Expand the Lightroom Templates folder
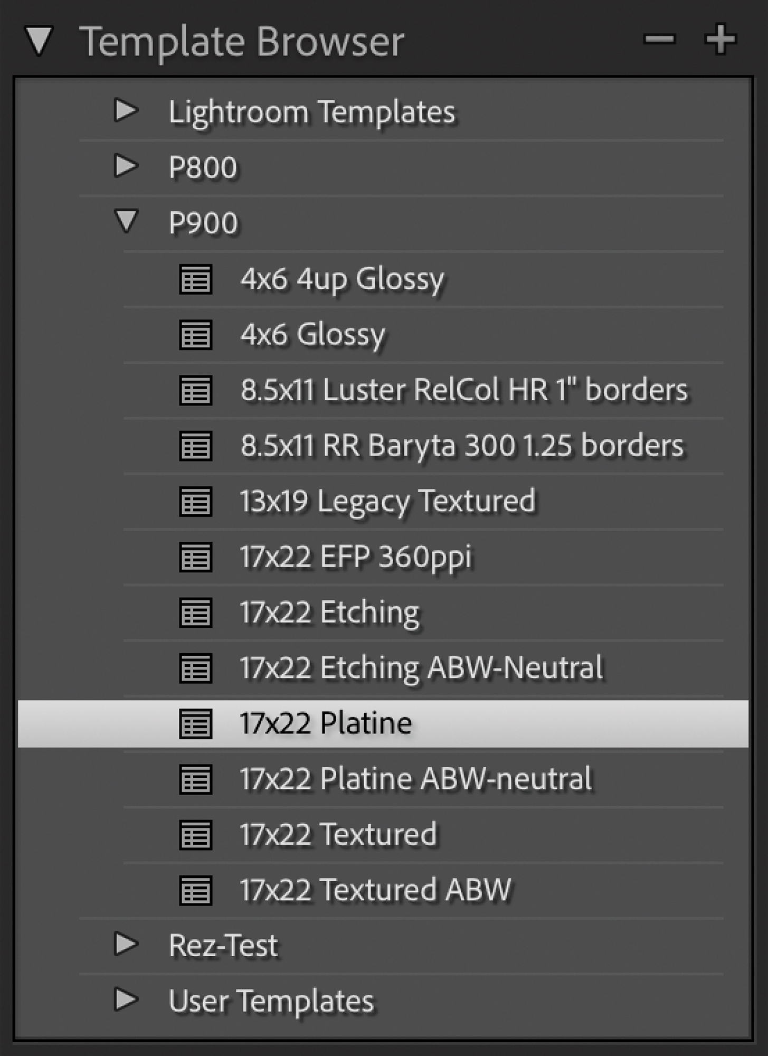This screenshot has height=1056, width=768. coord(126,110)
